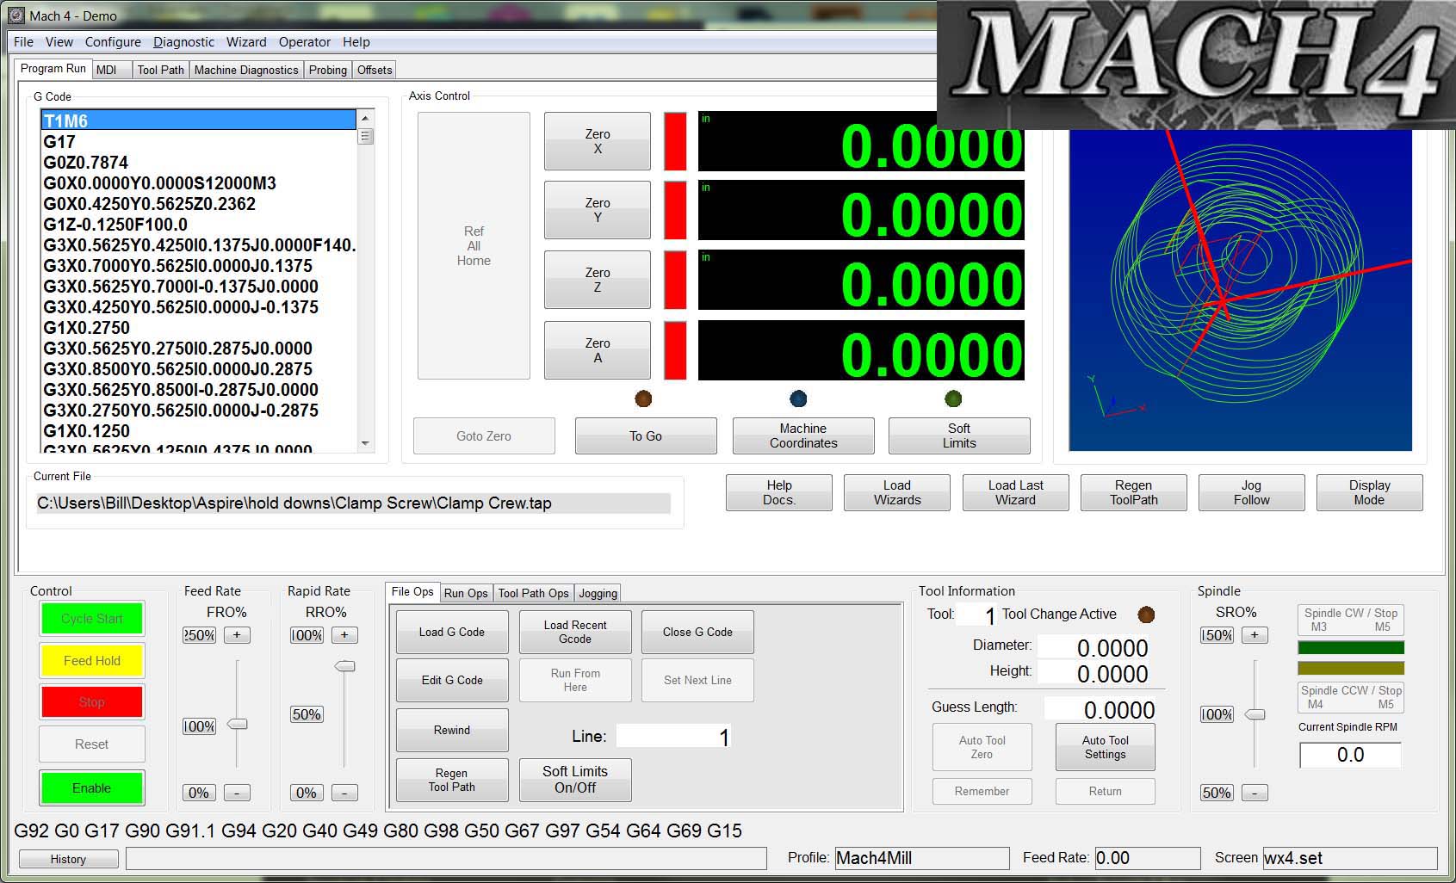This screenshot has height=883, width=1456.
Task: Click Load Recent Gcode
Action: (x=575, y=632)
